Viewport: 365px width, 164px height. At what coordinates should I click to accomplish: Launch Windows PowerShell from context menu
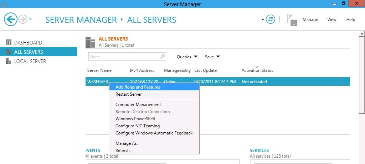pyautogui.click(x=154, y=119)
